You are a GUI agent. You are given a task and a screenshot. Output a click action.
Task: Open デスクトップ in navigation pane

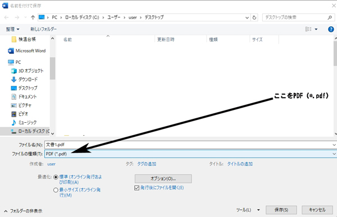pyautogui.click(x=24, y=88)
